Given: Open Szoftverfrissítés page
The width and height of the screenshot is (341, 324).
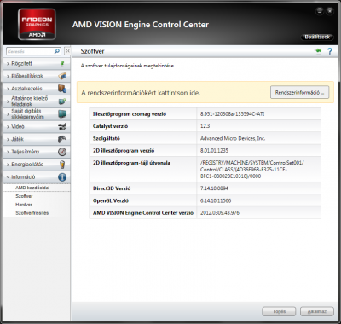Looking at the screenshot, I should coord(32,213).
